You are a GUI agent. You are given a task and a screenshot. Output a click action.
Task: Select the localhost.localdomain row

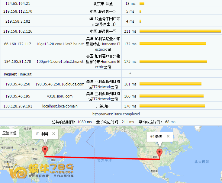[60, 106]
